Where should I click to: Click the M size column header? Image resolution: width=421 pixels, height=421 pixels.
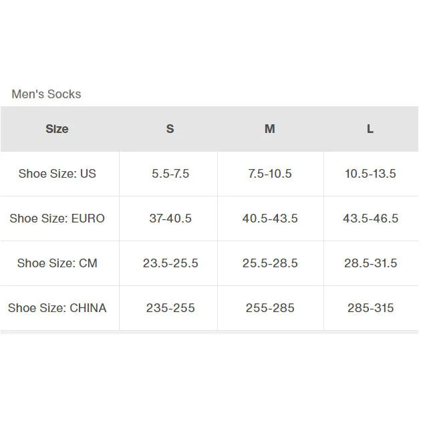(x=270, y=129)
